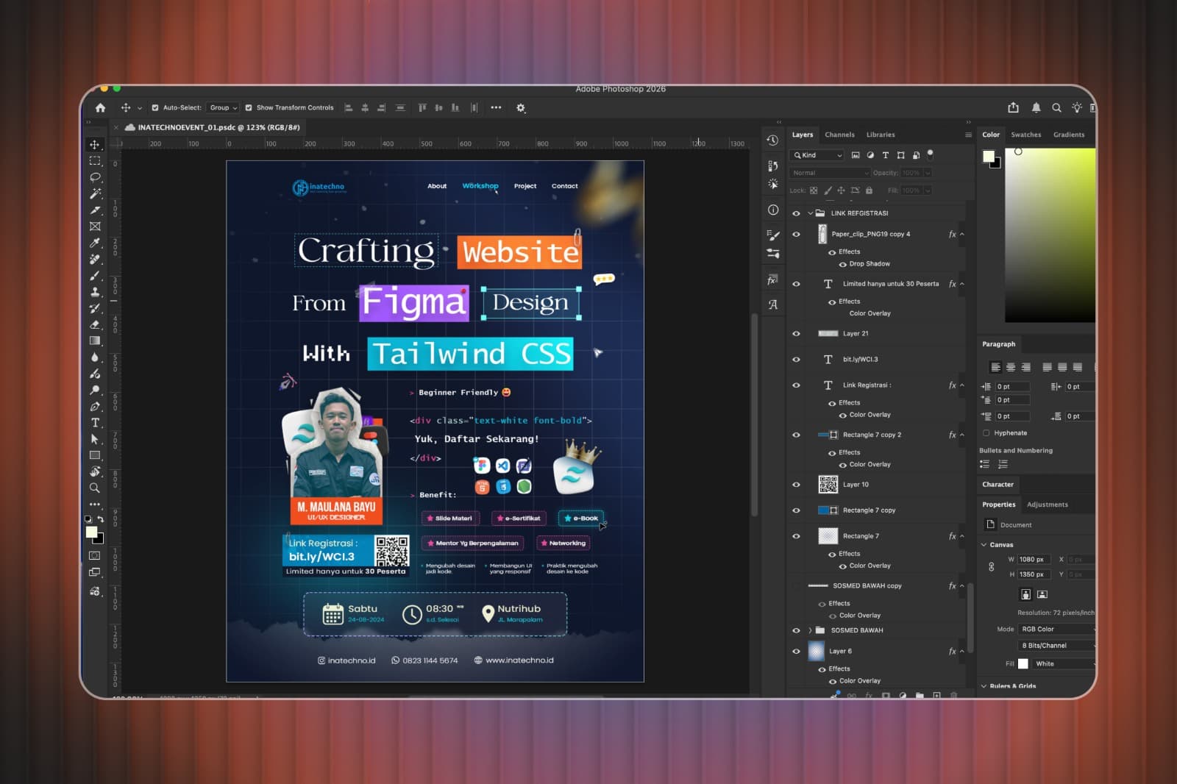Click the toolbar foreground color swatch
1177x784 pixels.
tap(91, 532)
